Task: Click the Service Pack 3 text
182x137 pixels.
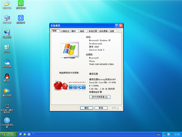Action: (97, 50)
